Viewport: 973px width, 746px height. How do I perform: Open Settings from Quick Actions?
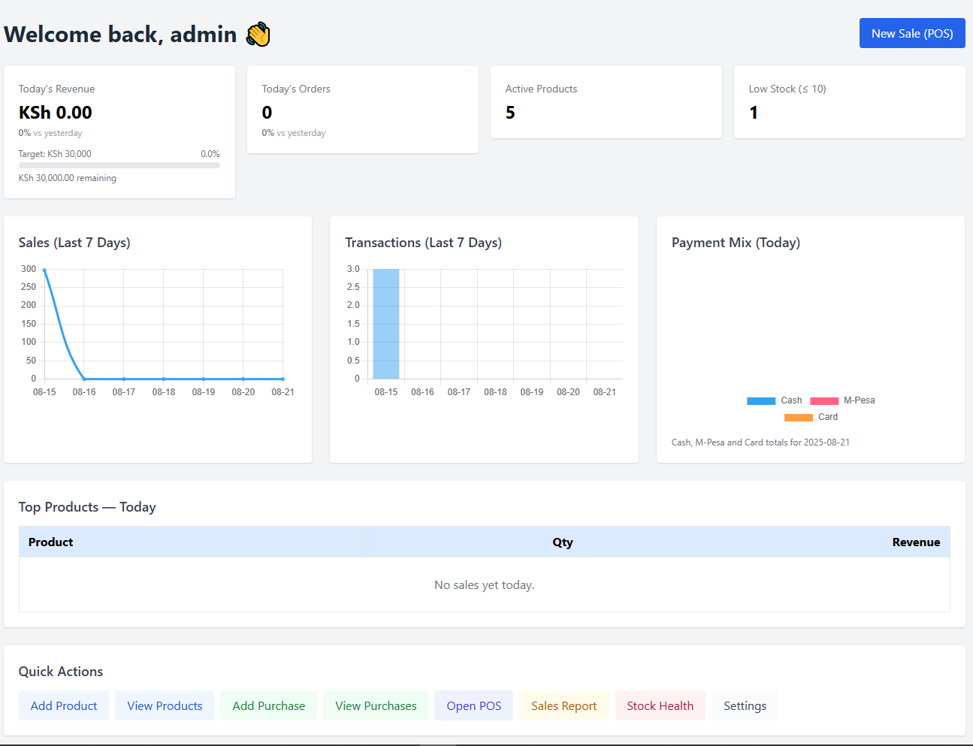tap(745, 705)
